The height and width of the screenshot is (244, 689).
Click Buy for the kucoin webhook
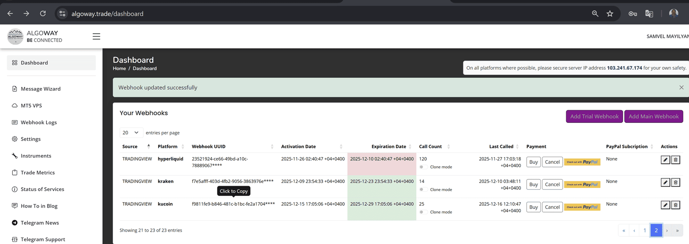(533, 207)
